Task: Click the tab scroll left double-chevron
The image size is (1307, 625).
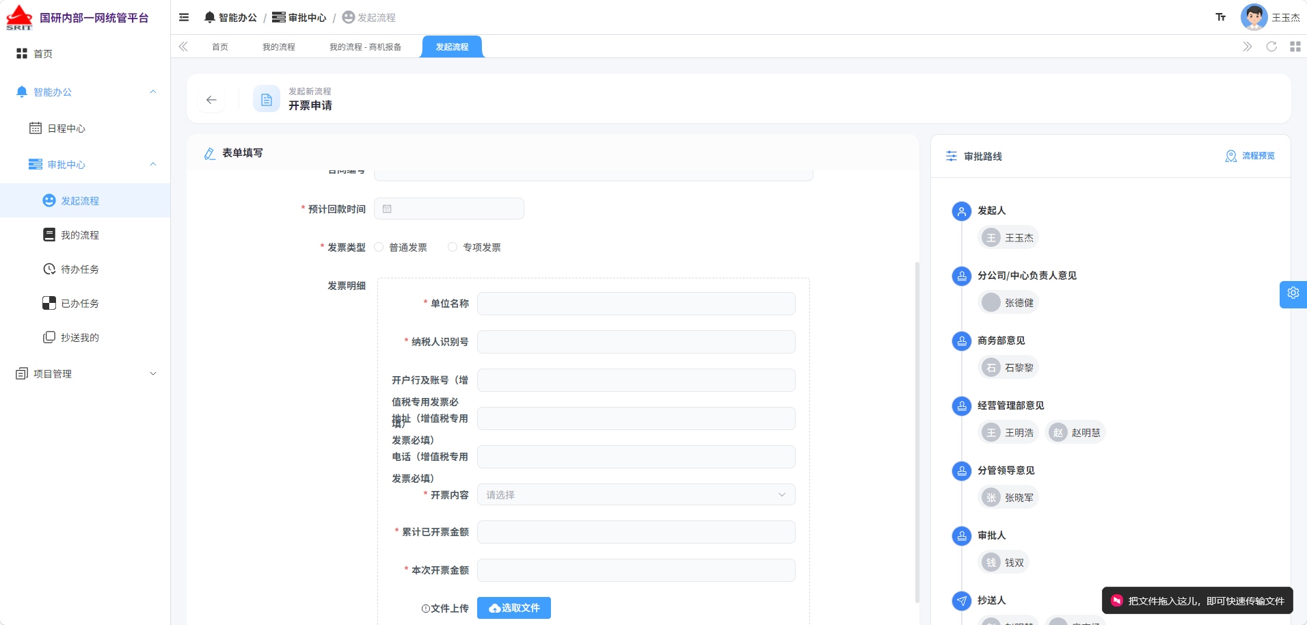Action: (183, 46)
